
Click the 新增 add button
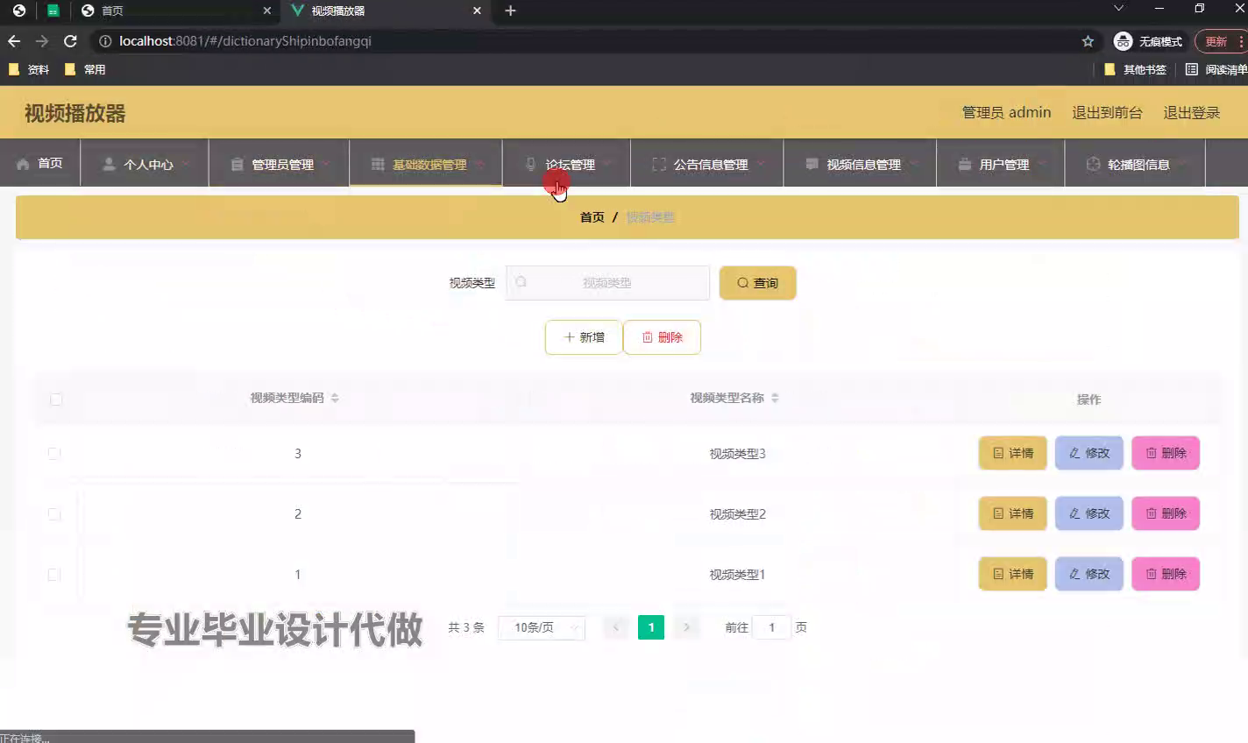(584, 337)
